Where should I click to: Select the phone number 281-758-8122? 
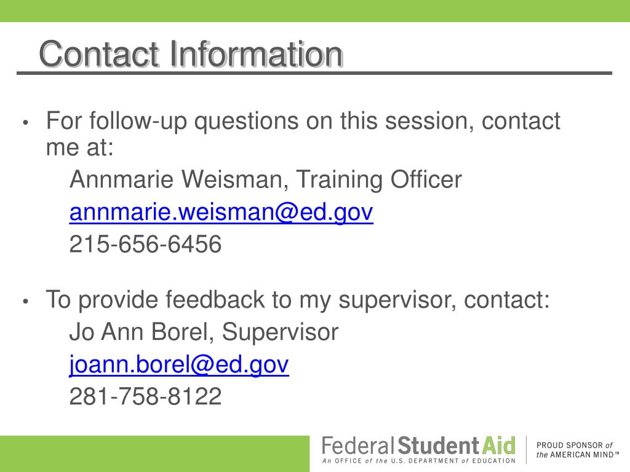(x=145, y=396)
